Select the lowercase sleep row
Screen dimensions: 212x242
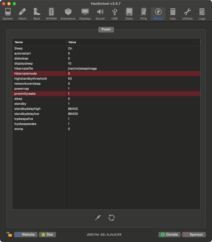click(x=106, y=98)
